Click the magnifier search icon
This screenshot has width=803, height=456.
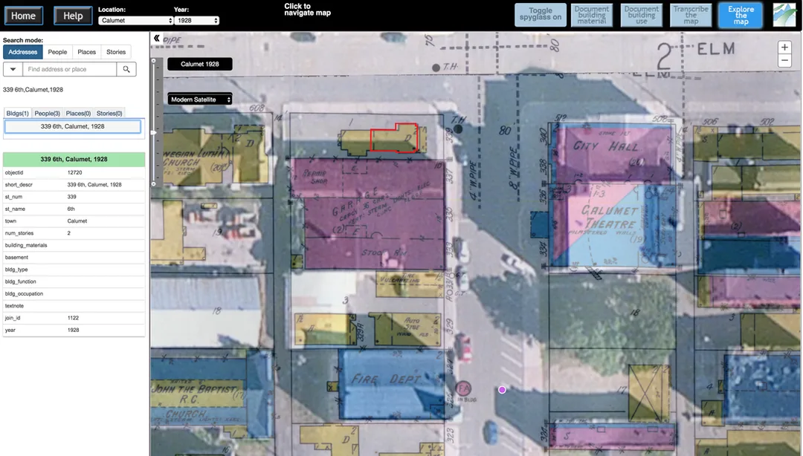[x=126, y=69]
